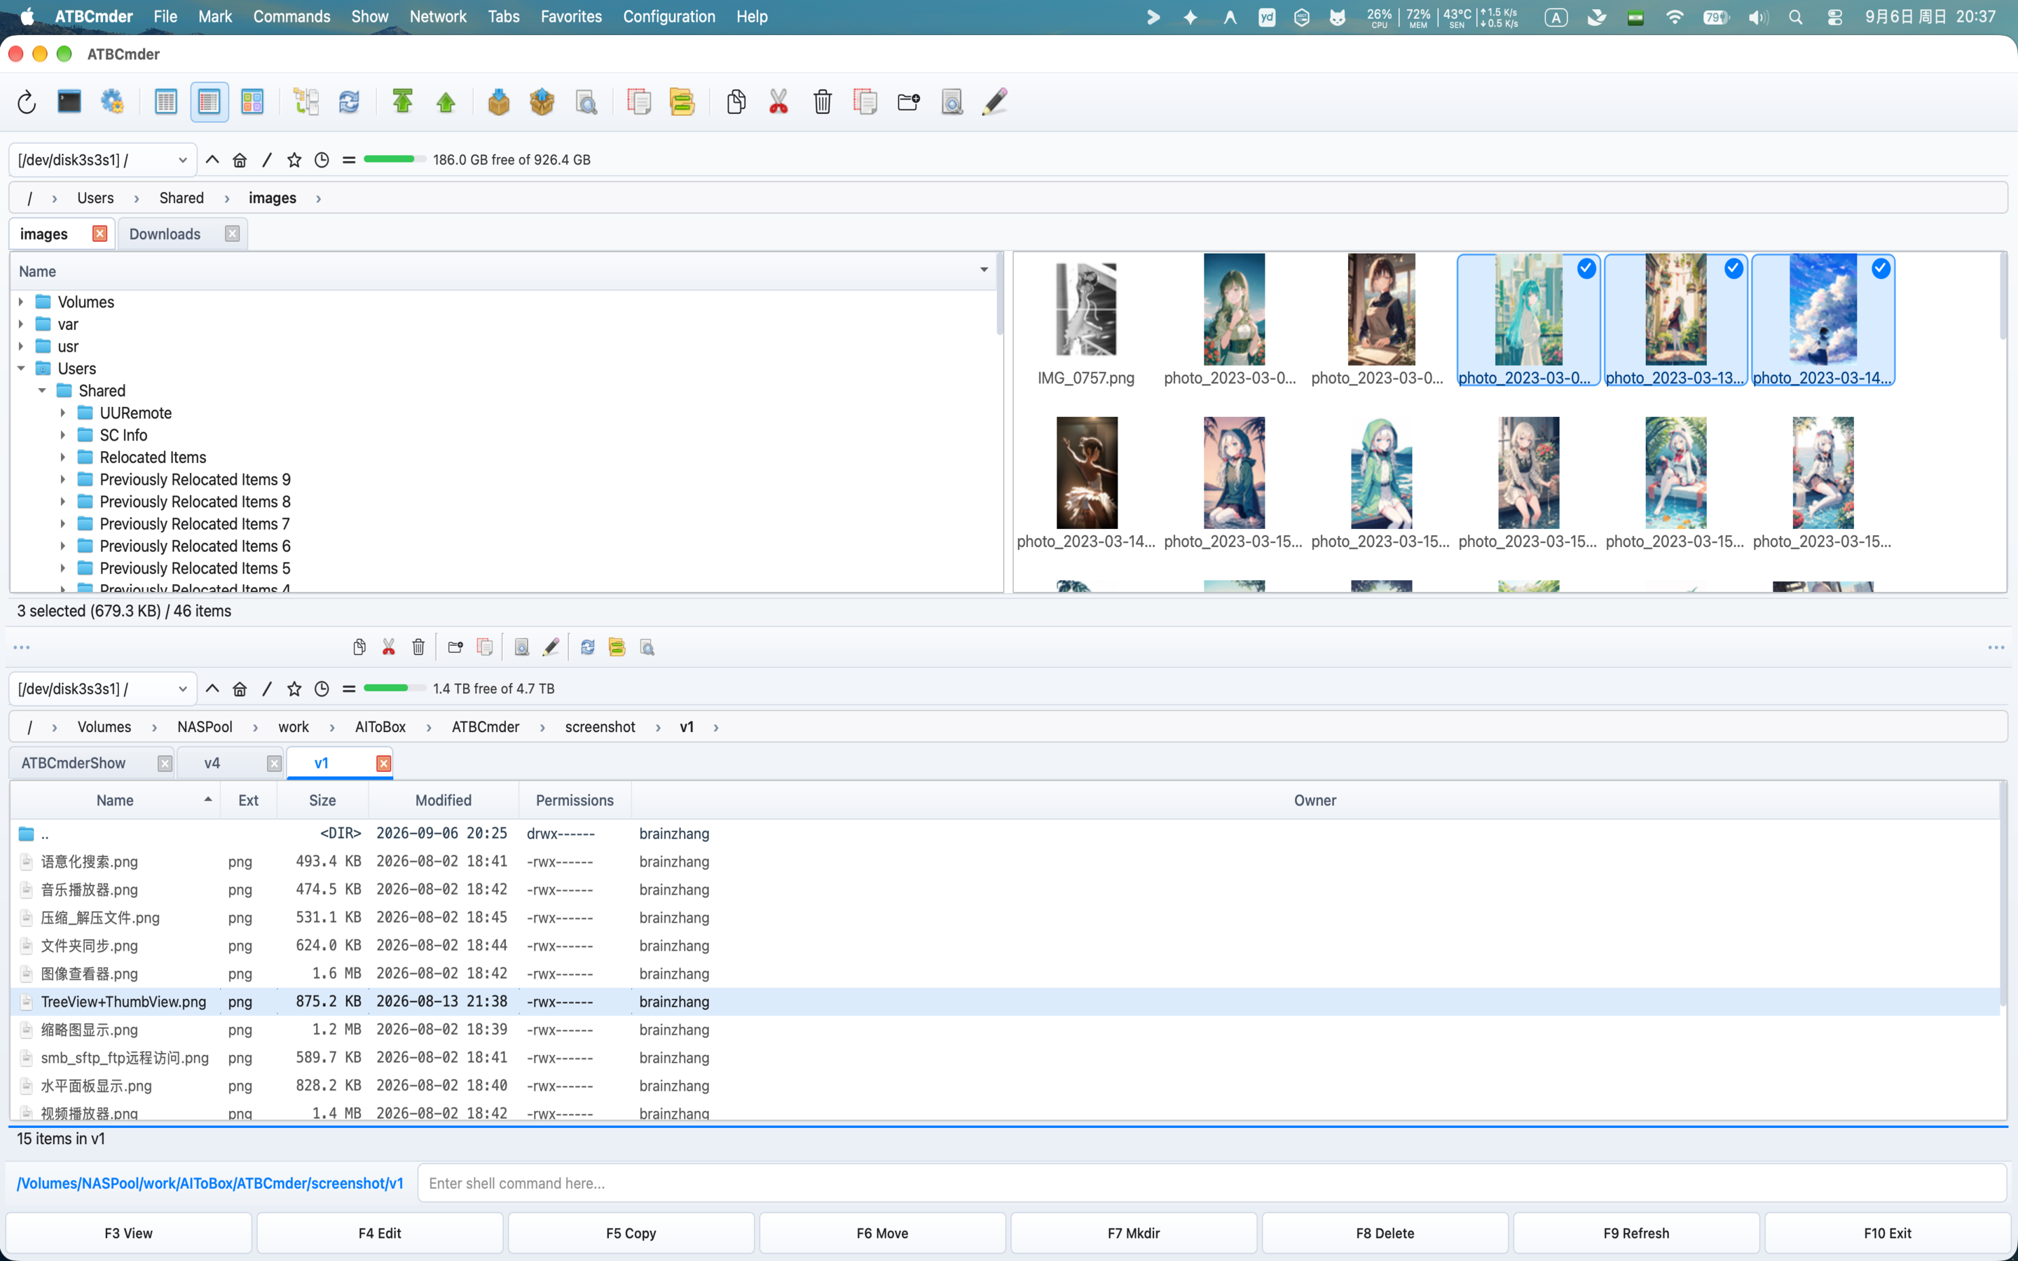Open the Configuration menu
Screen dimensions: 2018x1261
coord(668,17)
